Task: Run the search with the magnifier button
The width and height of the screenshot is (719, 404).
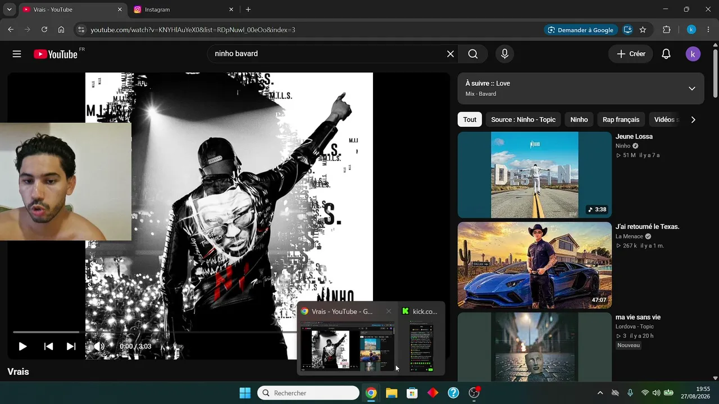Action: click(x=473, y=54)
